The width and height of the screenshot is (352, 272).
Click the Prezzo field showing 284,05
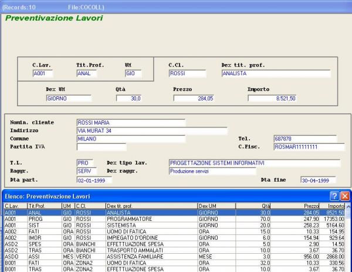(194, 99)
